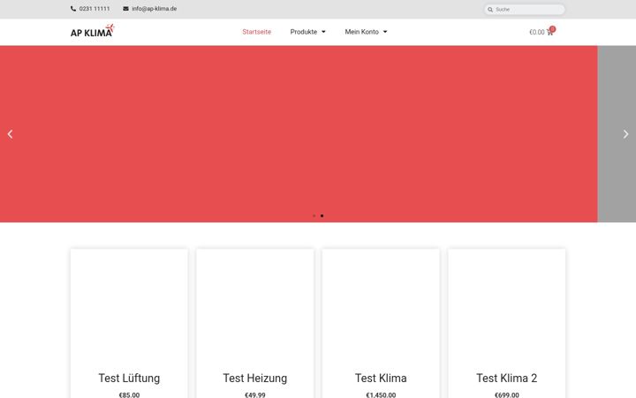Select the second slider pagination dot
The image size is (636, 398).
point(322,216)
